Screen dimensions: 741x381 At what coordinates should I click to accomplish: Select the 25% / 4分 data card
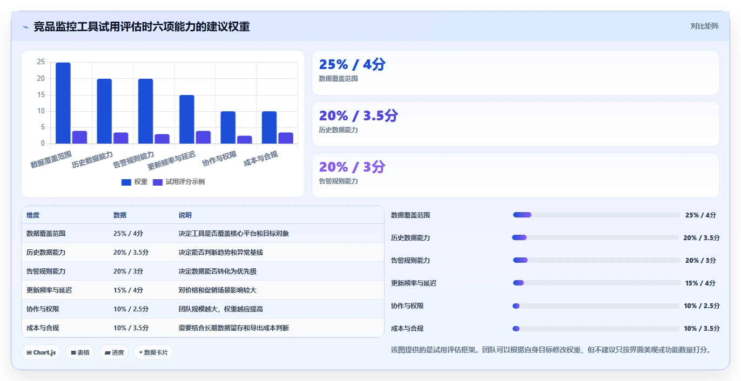(x=516, y=72)
